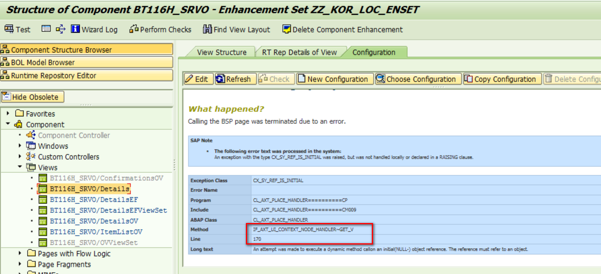601x274 pixels.
Task: Click the arrow navigation icon before Wizard Log
Action: tap(61, 29)
